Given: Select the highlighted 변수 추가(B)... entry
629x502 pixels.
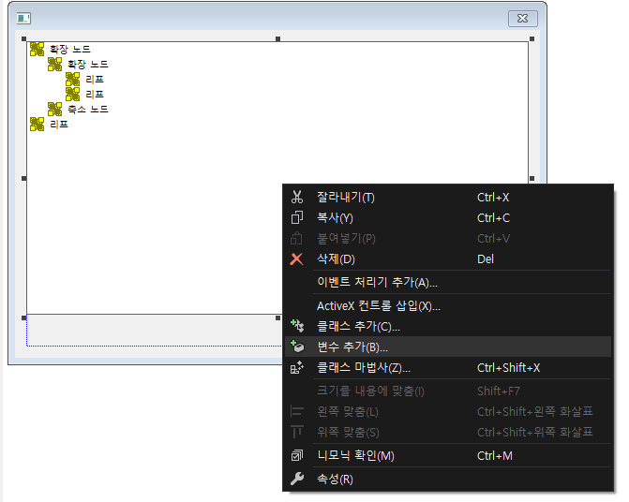Looking at the screenshot, I should (448, 347).
